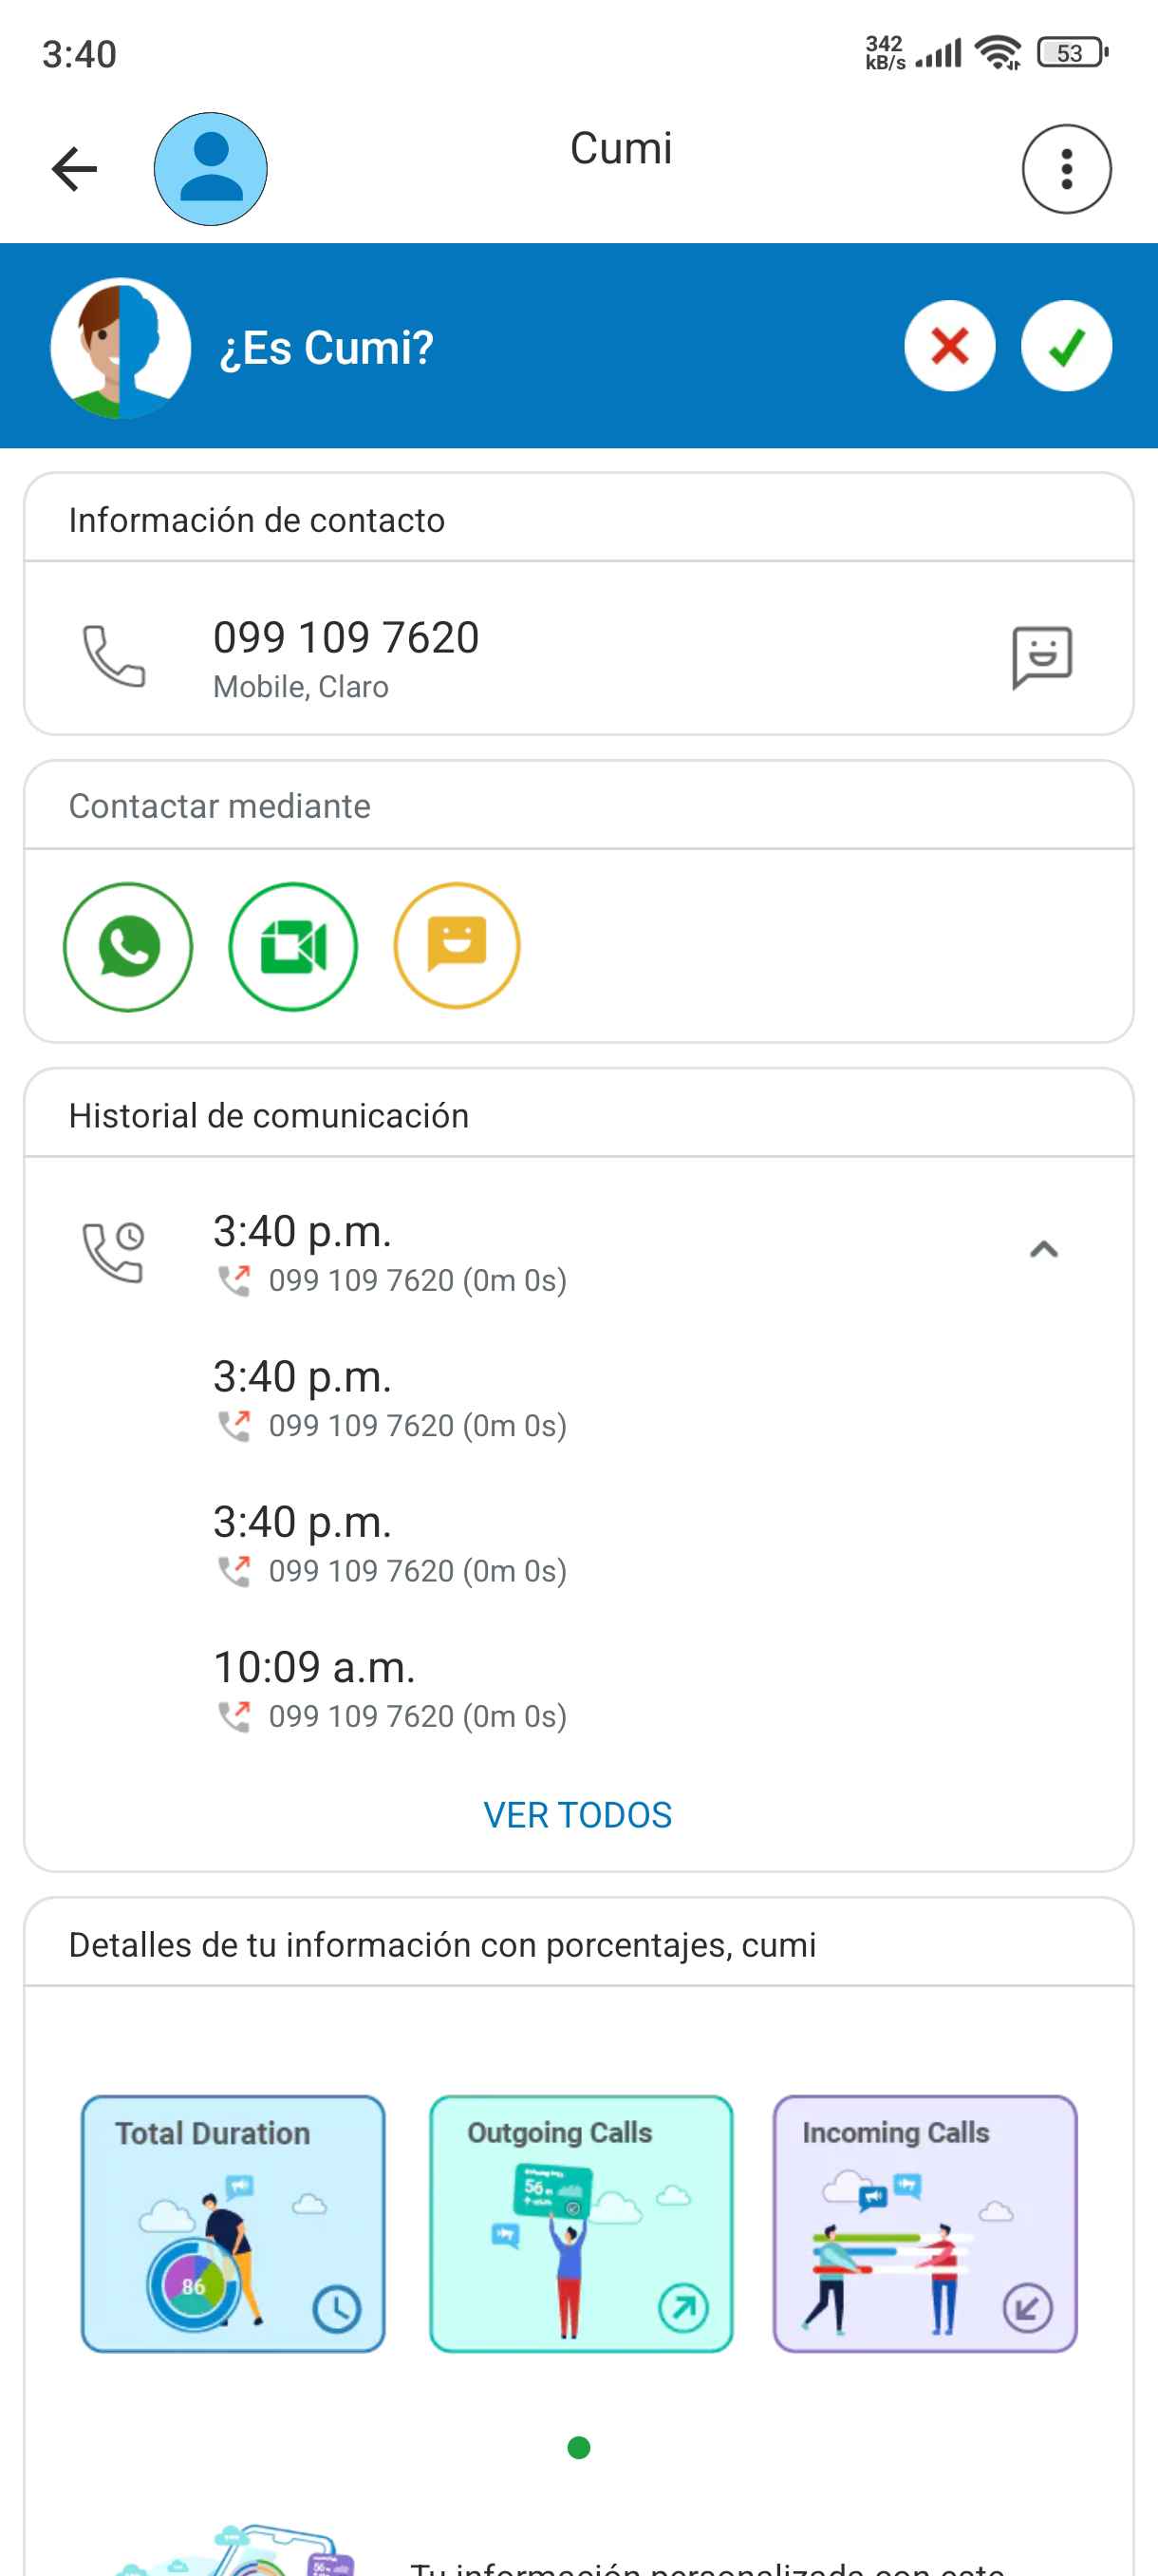Screen dimensions: 1158x2576
Task: Open the Incoming Calls card
Action: [x=925, y=2223]
